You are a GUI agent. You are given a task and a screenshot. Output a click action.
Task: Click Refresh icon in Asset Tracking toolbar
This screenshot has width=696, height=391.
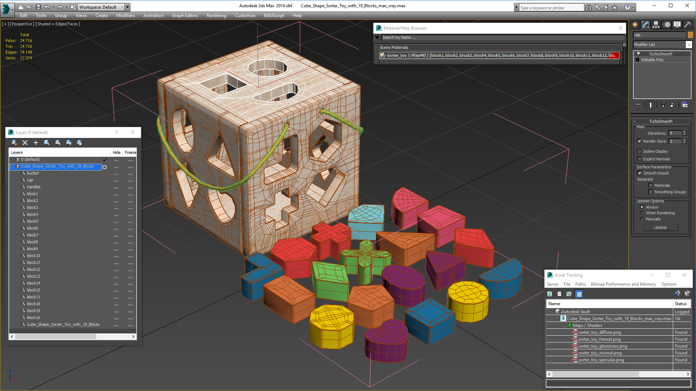[550, 294]
